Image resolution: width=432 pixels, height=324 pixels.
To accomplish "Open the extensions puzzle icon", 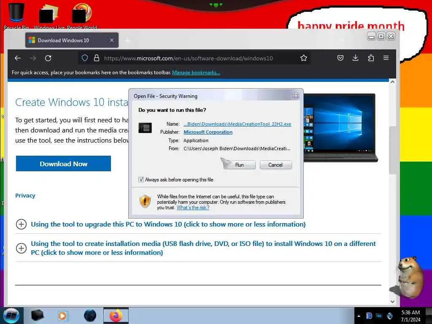I will click(x=371, y=58).
